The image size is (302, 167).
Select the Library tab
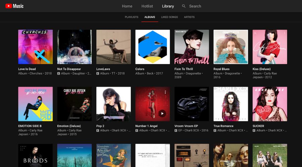click(x=168, y=6)
